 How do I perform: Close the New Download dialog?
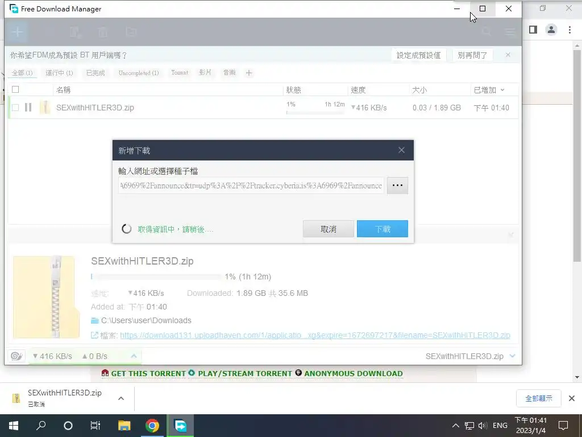pyautogui.click(x=401, y=150)
